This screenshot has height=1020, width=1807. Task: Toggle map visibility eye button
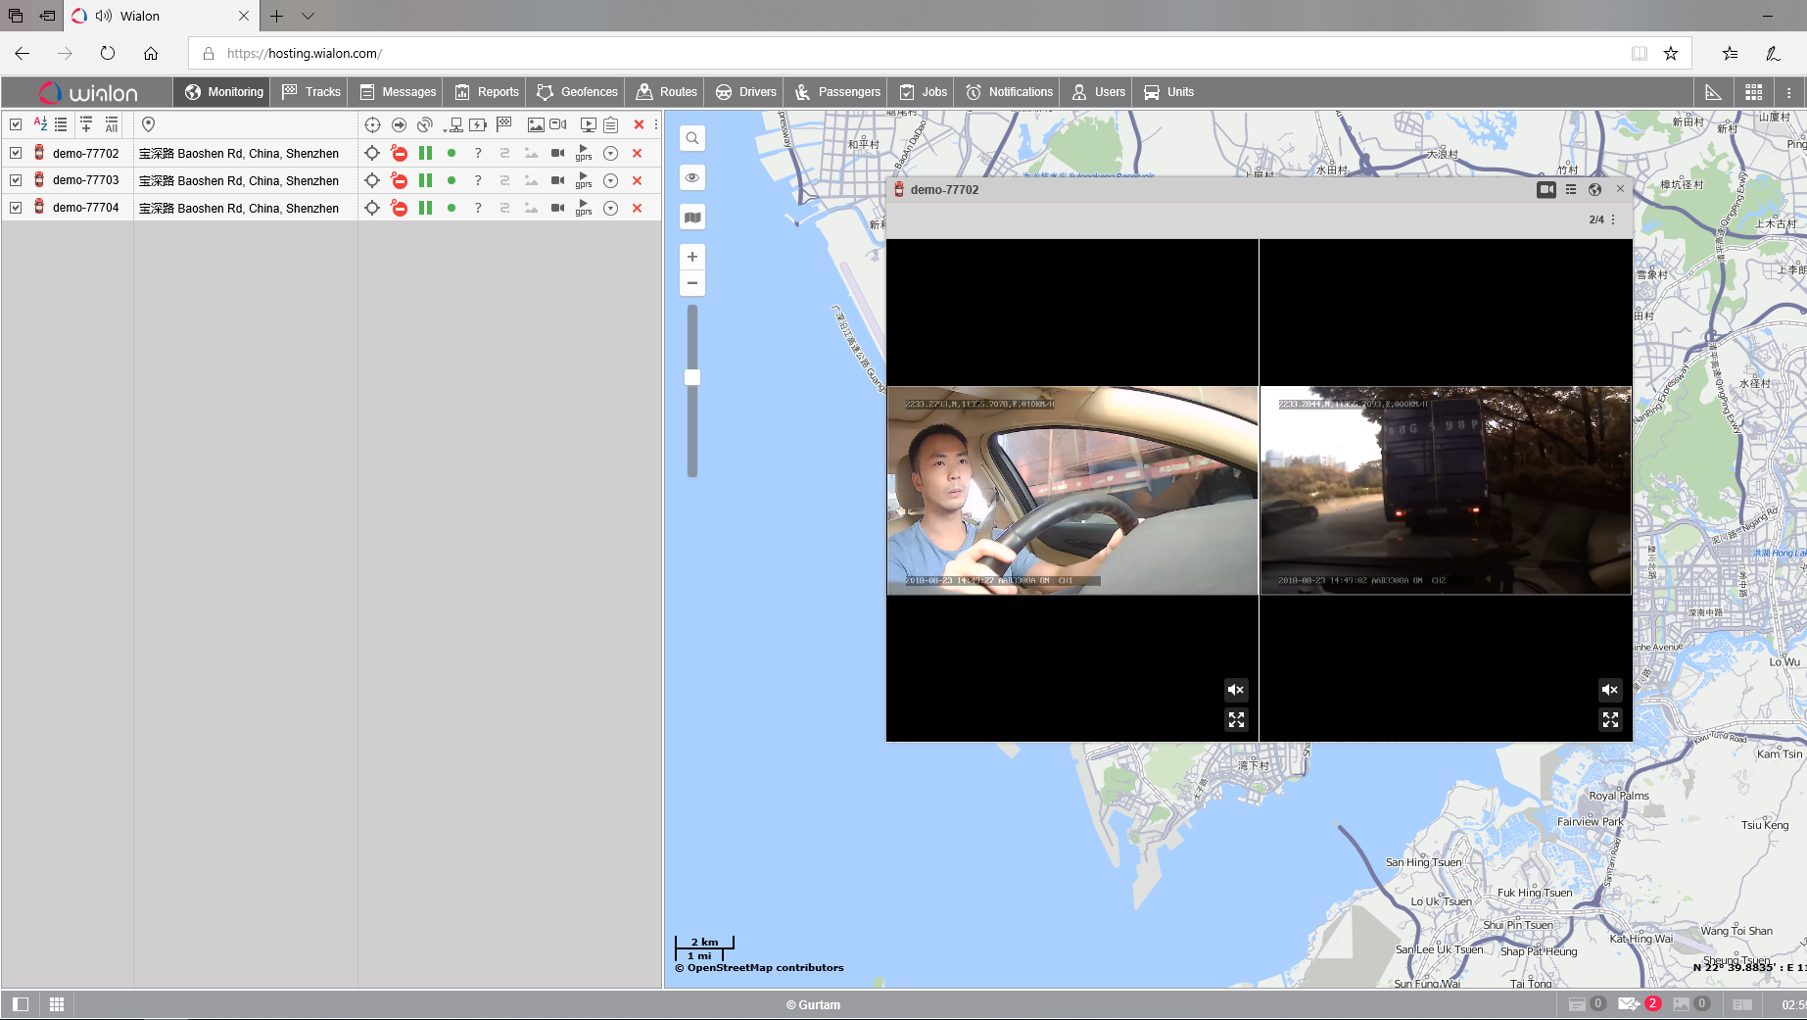pos(692,177)
